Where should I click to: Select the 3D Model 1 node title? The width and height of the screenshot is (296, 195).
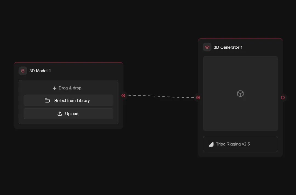tap(40, 71)
